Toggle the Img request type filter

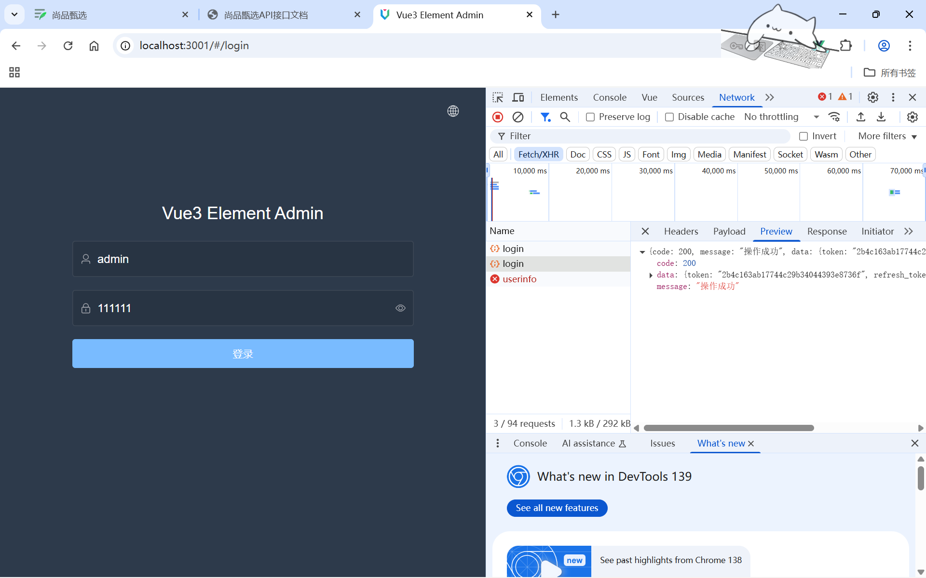coord(678,155)
